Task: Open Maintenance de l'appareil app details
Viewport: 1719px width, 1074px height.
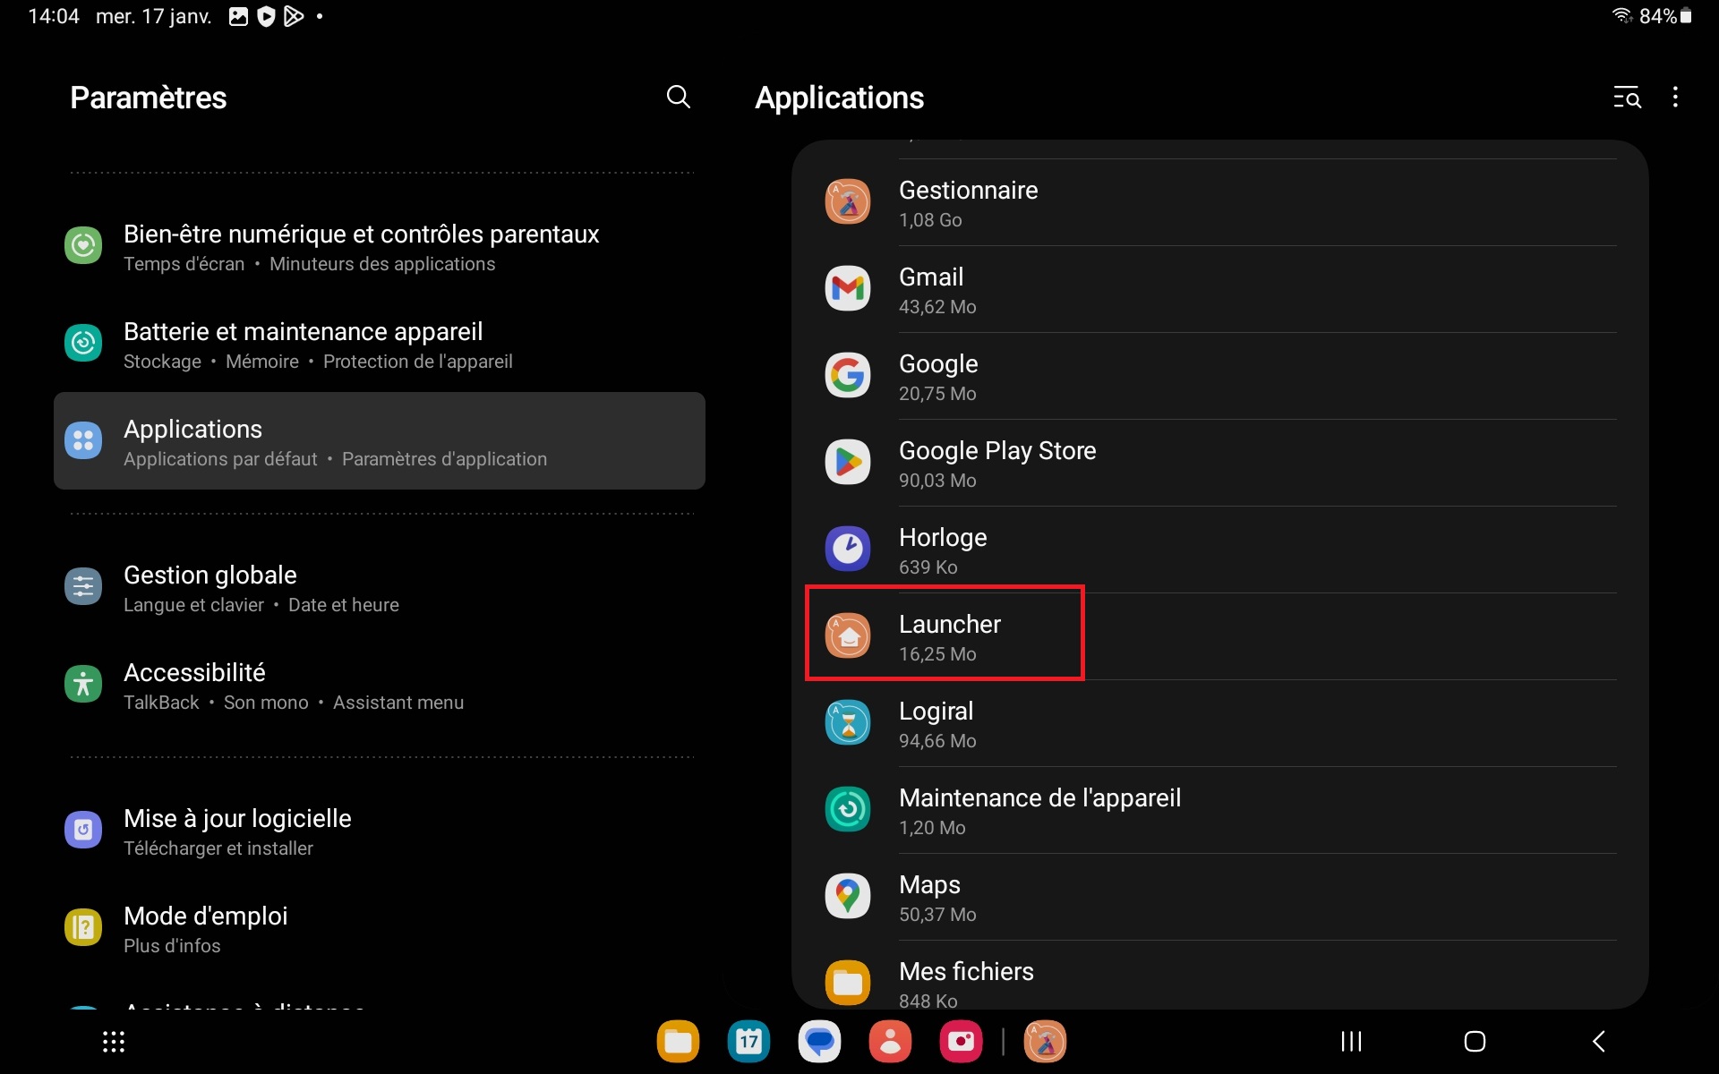Action: click(1220, 810)
